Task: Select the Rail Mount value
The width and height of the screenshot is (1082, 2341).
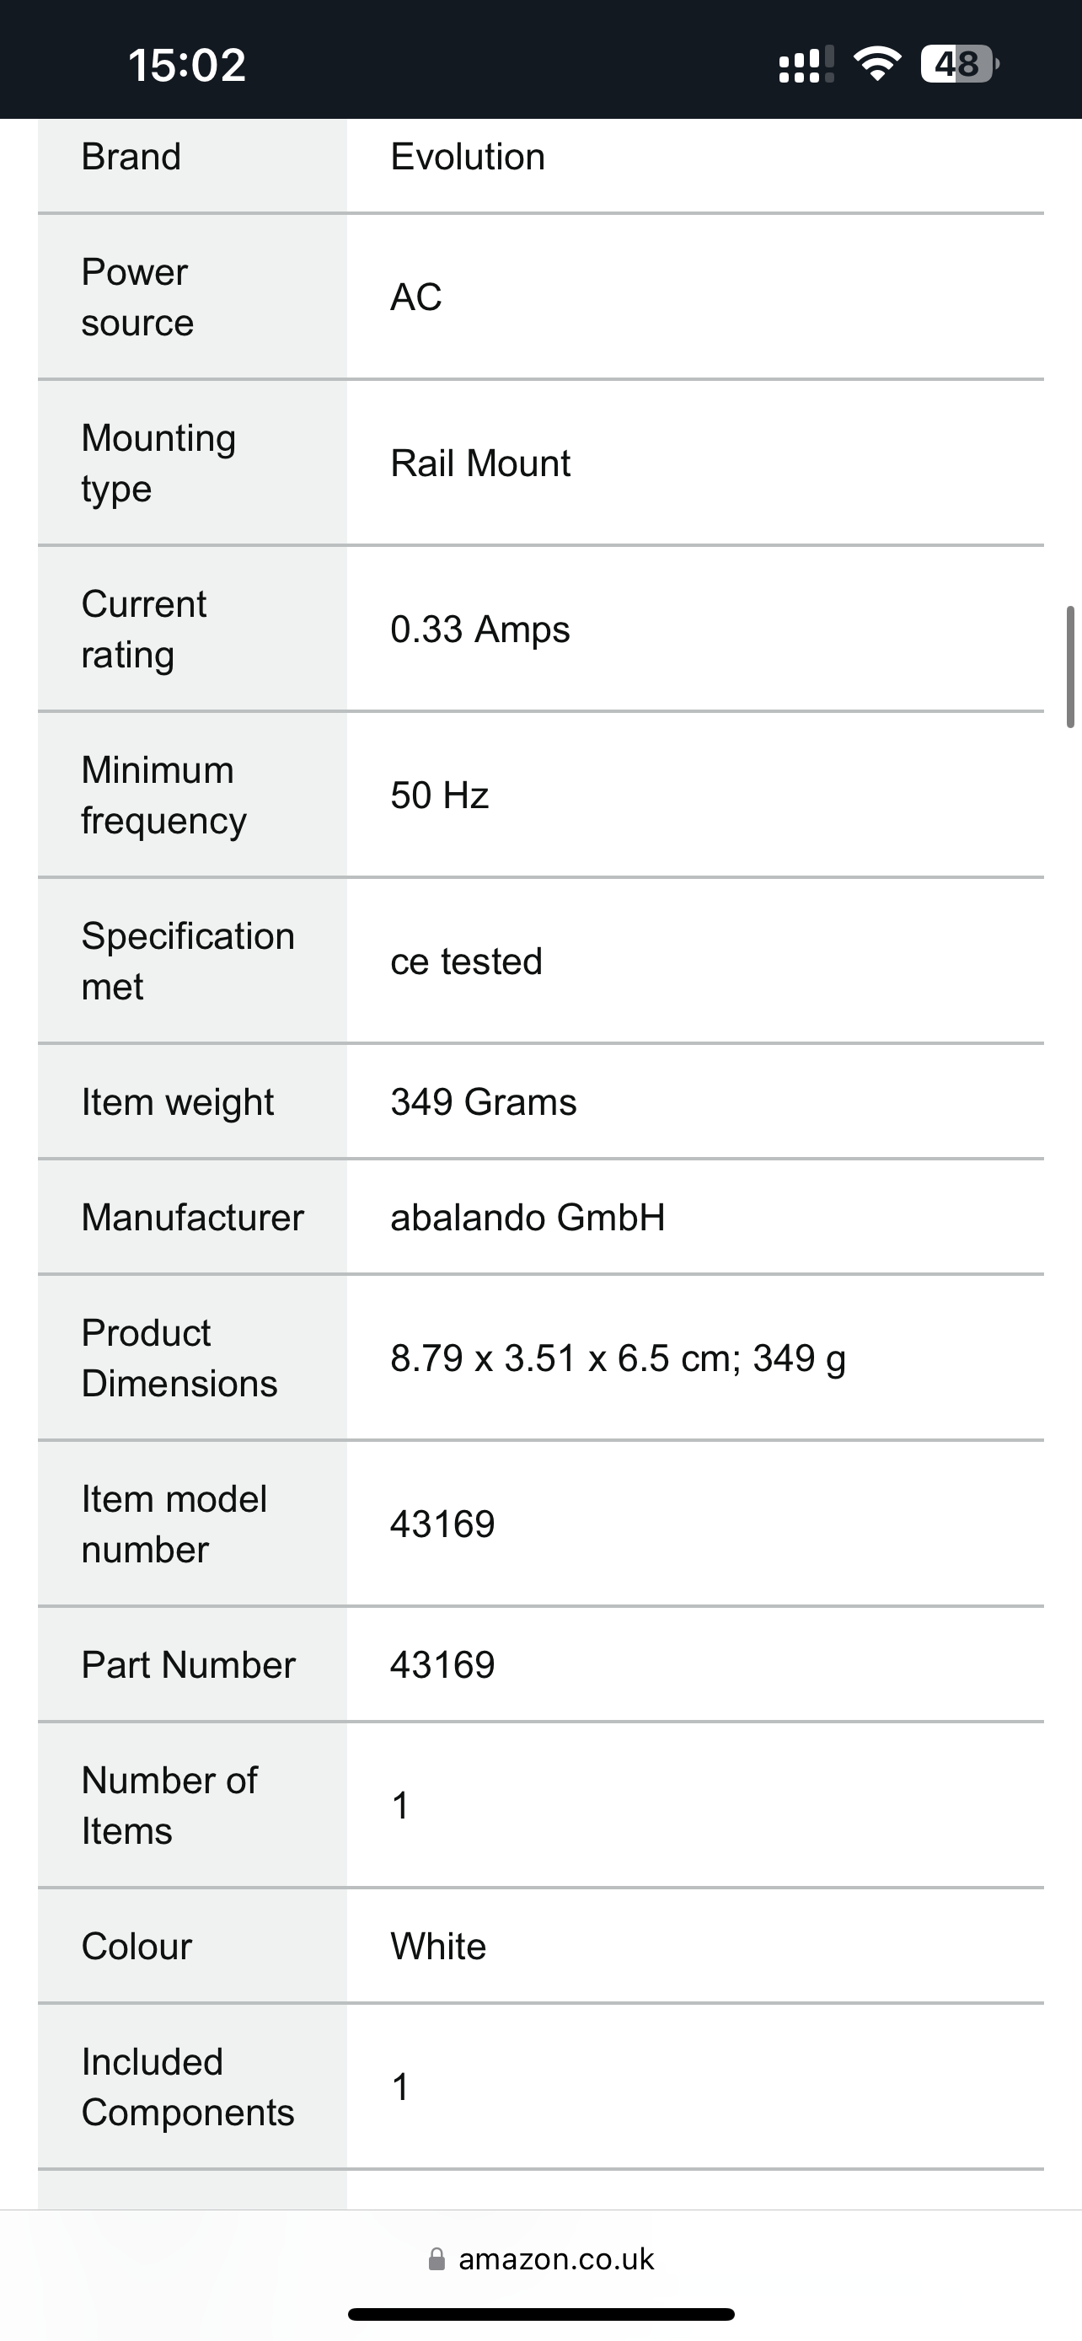Action: click(479, 463)
